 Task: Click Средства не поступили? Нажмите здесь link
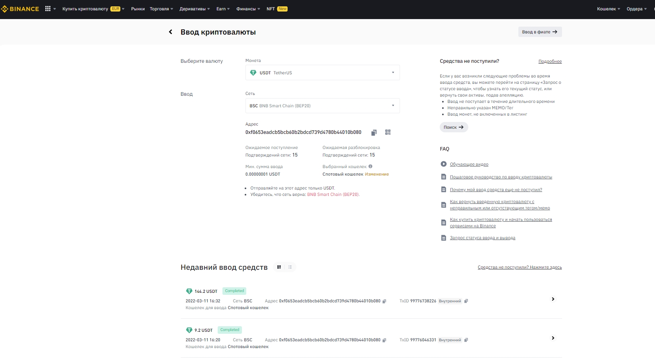point(520,267)
